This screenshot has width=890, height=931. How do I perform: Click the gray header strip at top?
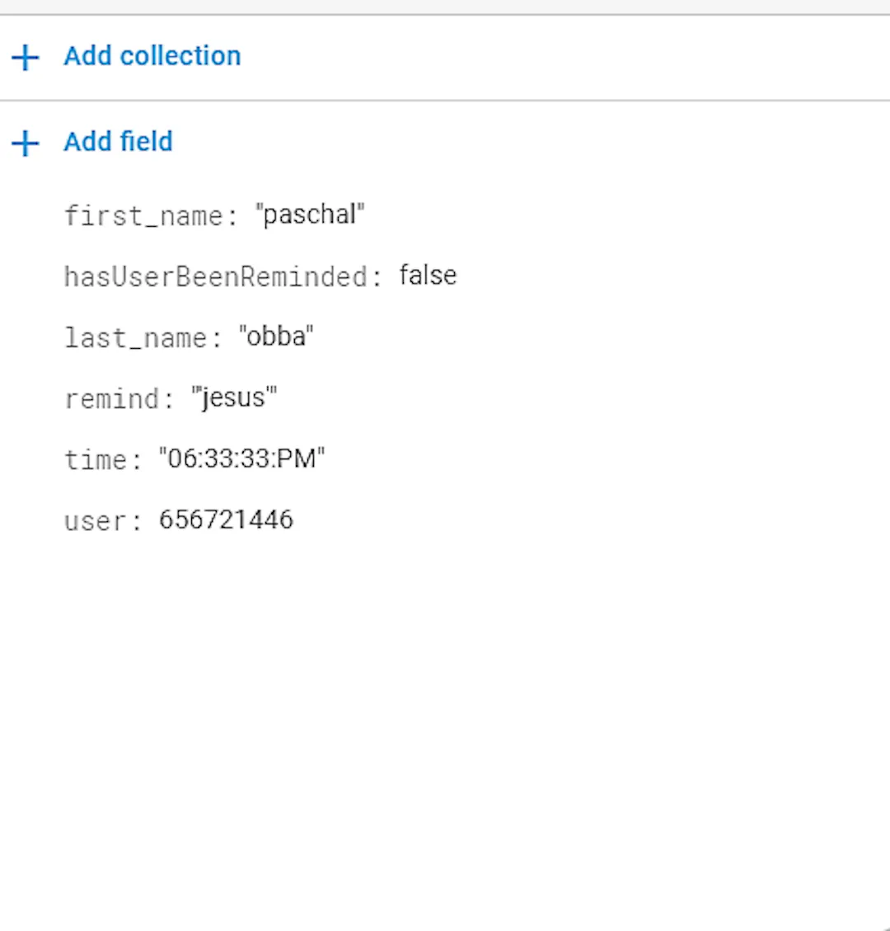(x=445, y=7)
